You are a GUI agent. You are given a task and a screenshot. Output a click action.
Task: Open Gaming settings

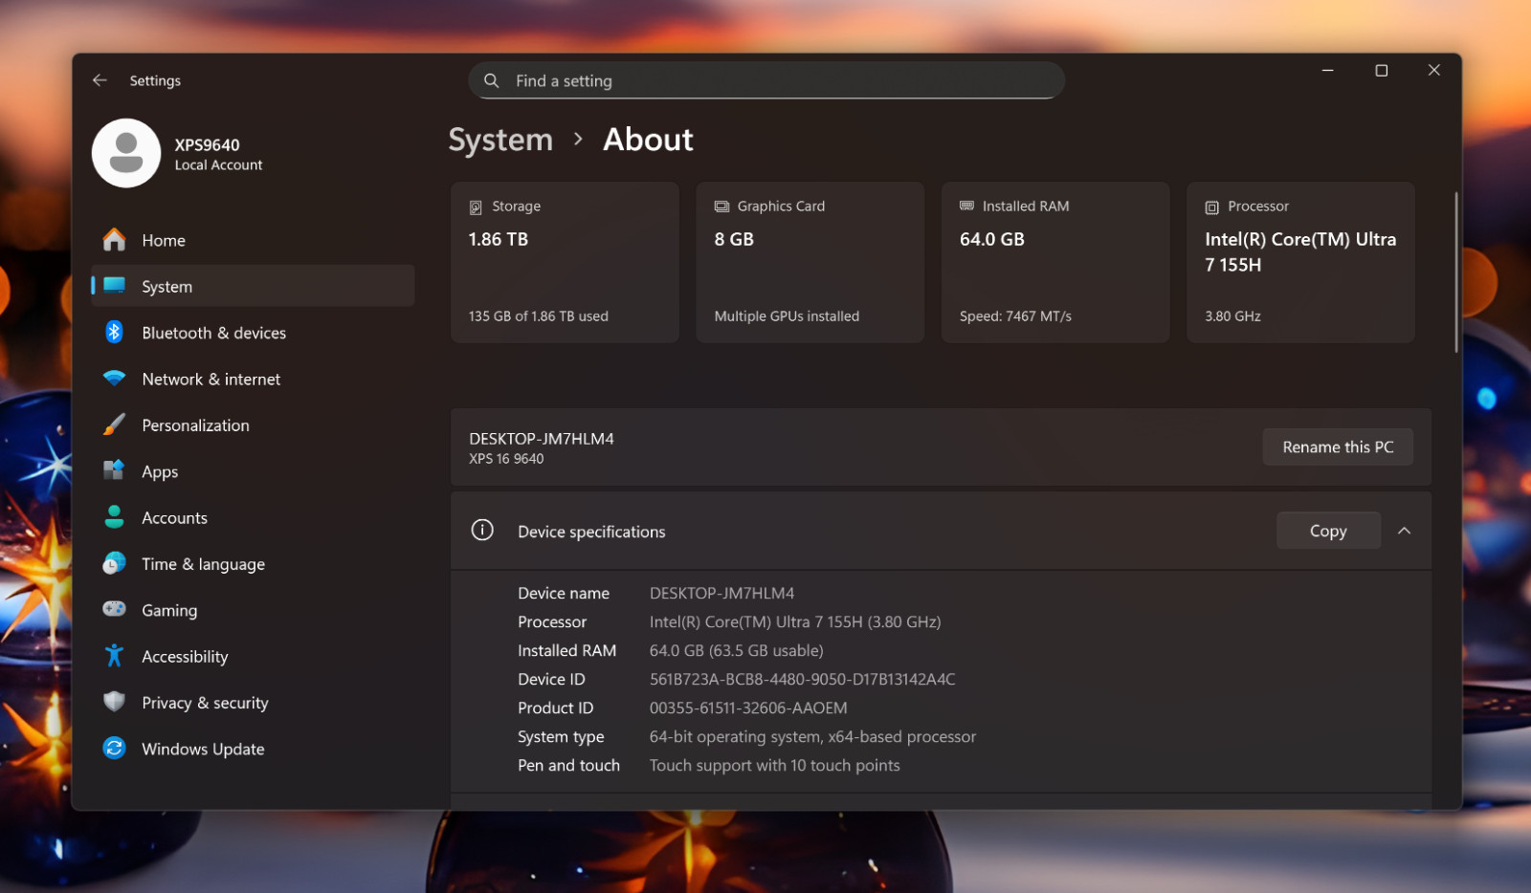(x=253, y=610)
